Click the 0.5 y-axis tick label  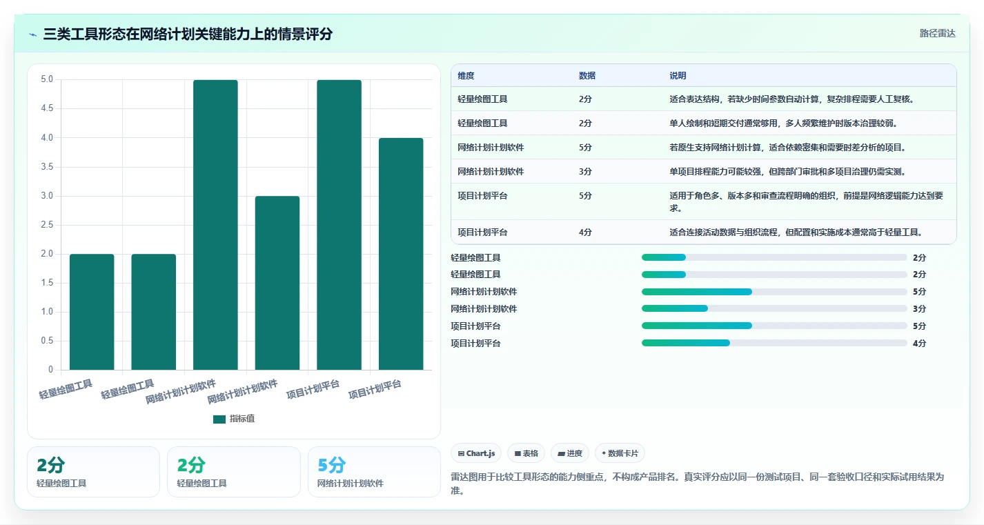tap(47, 341)
